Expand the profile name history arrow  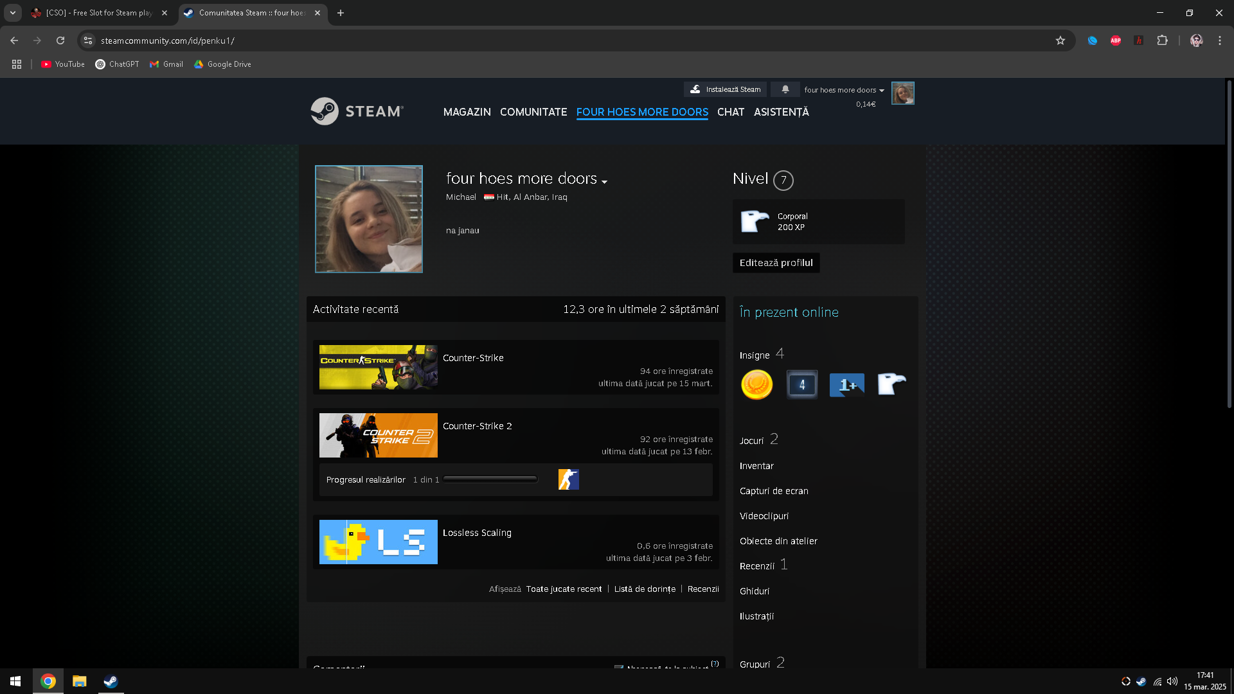coord(604,182)
